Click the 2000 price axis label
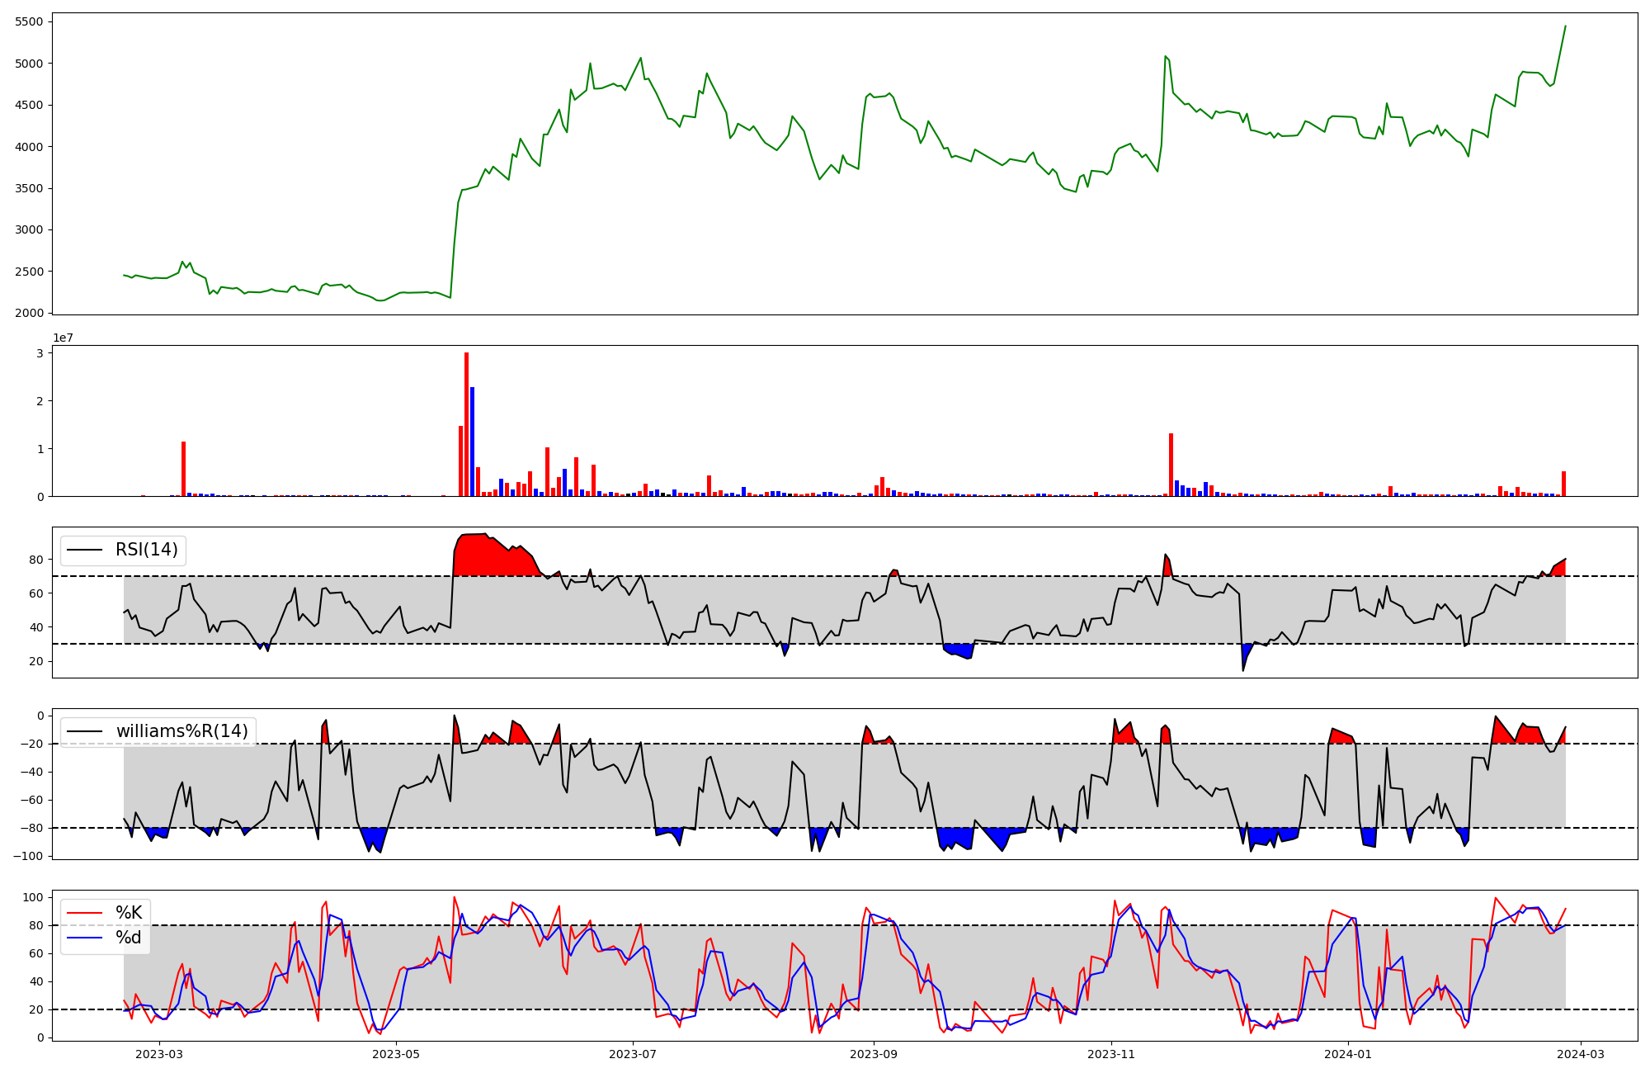This screenshot has height=1073, width=1650. tap(30, 313)
